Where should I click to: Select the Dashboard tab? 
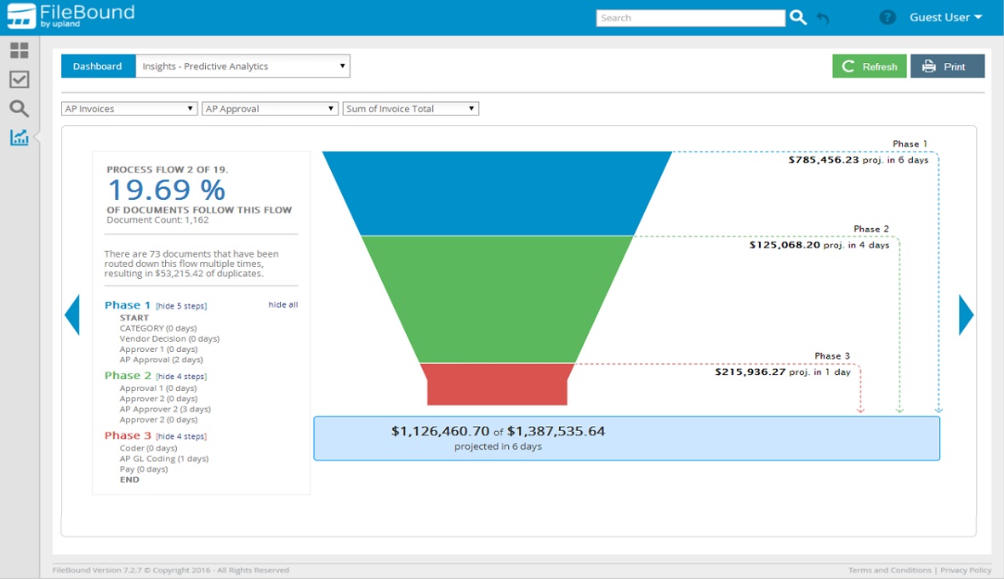98,66
